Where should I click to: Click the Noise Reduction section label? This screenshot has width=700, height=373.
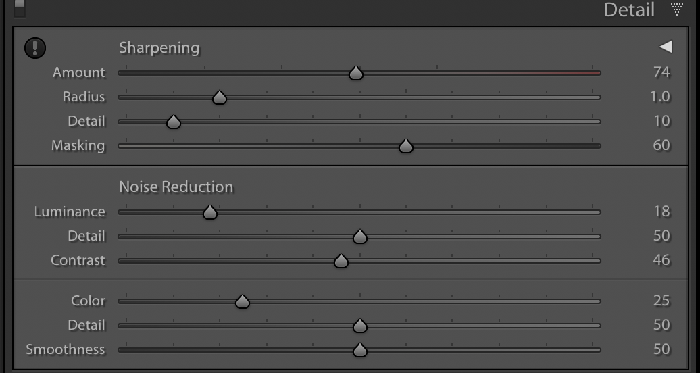pyautogui.click(x=176, y=186)
